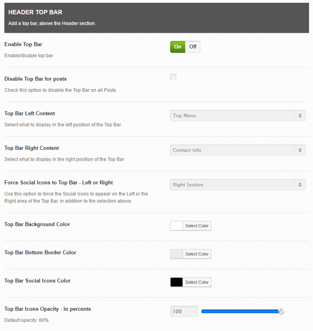The height and width of the screenshot is (331, 313).
Task: Click the Icons Opacity value field
Action: (x=184, y=311)
